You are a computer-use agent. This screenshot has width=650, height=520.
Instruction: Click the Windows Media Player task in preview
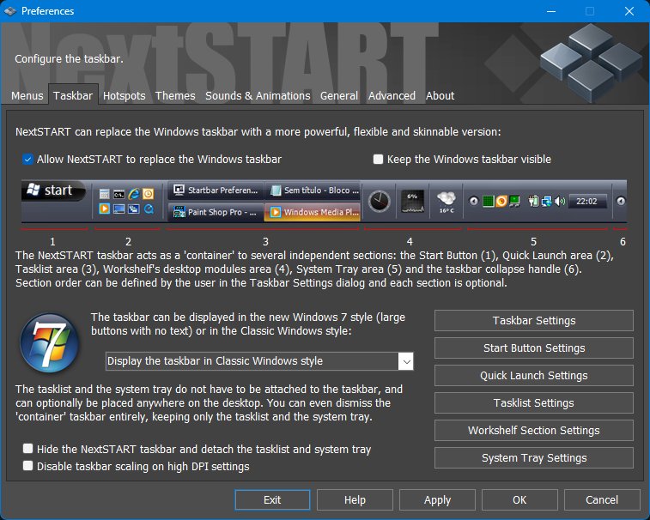pos(312,212)
